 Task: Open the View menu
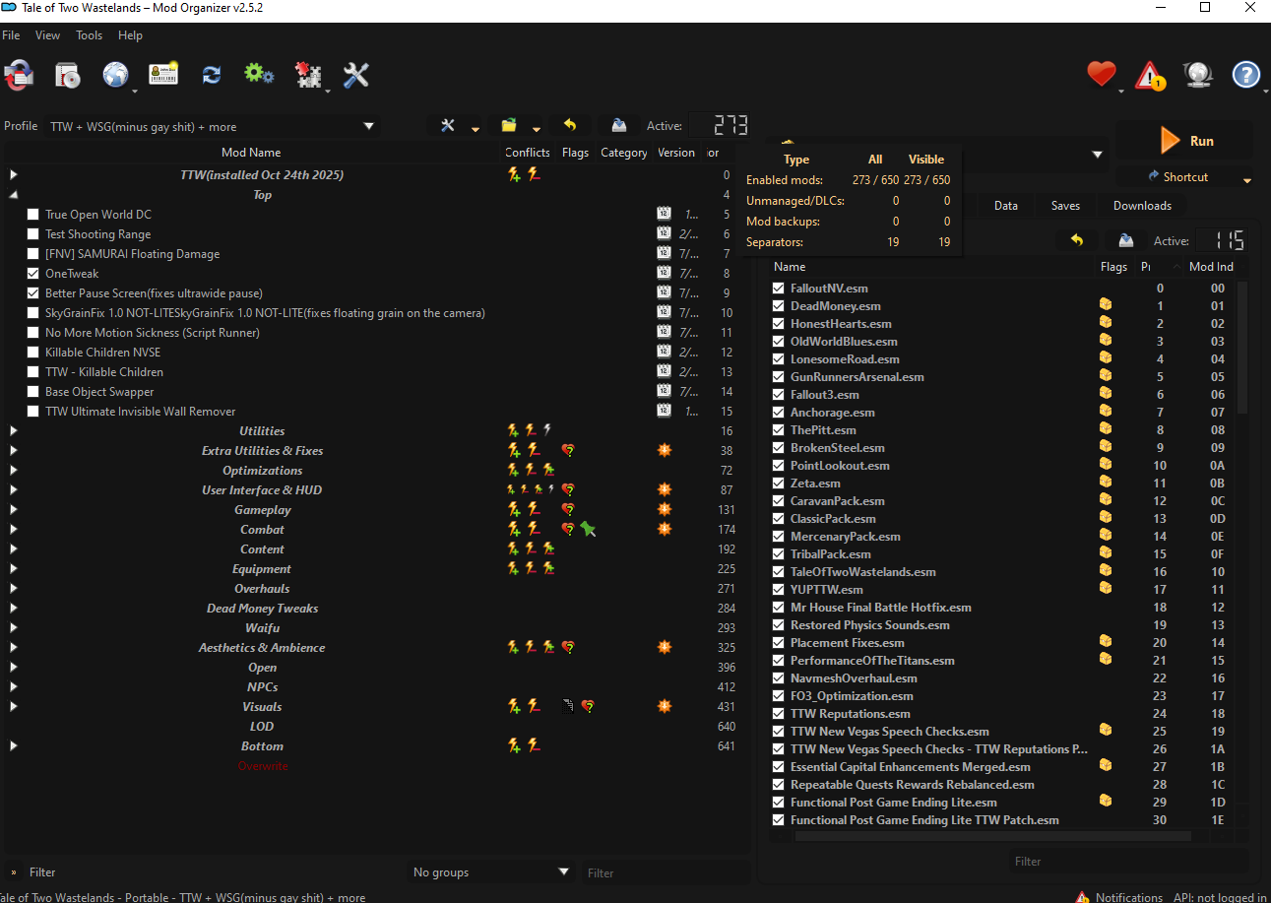(x=47, y=35)
